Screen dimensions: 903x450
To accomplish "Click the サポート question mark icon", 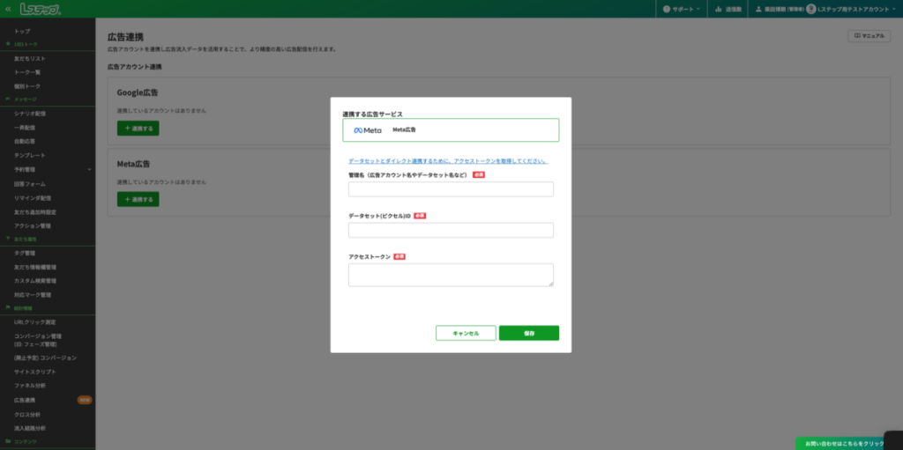I will tap(667, 9).
